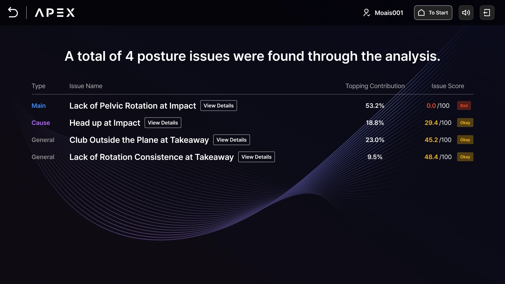Open the Moais001 username label
Screen dimensions: 505x284
coord(389,13)
